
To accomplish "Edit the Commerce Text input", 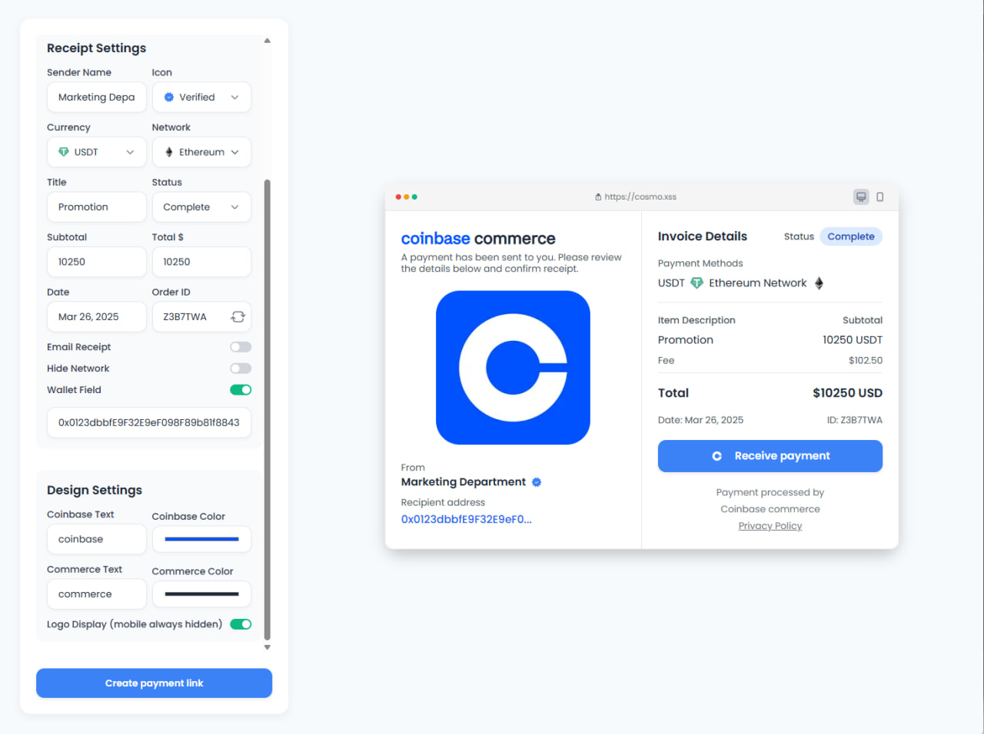I will (97, 594).
